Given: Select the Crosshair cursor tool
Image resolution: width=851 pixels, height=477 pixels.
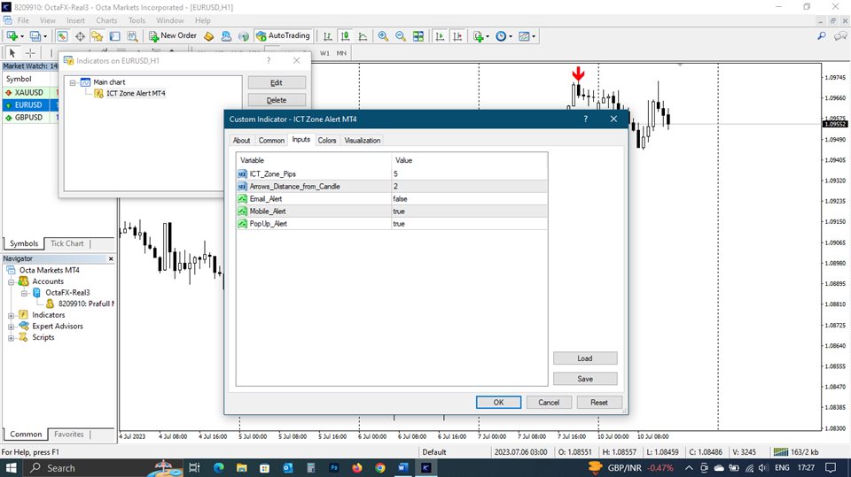Looking at the screenshot, I should [x=29, y=53].
